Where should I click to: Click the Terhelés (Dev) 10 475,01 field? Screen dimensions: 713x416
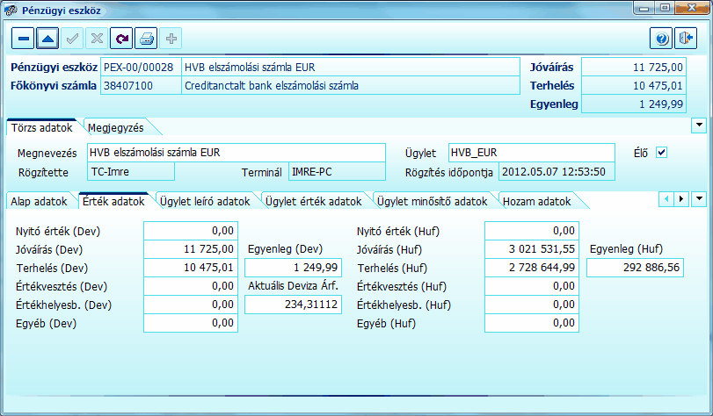tap(191, 268)
